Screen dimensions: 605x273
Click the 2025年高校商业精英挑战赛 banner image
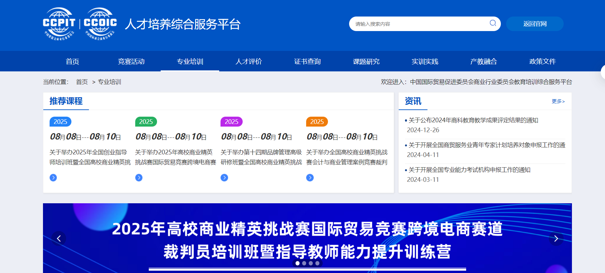pyautogui.click(x=307, y=238)
